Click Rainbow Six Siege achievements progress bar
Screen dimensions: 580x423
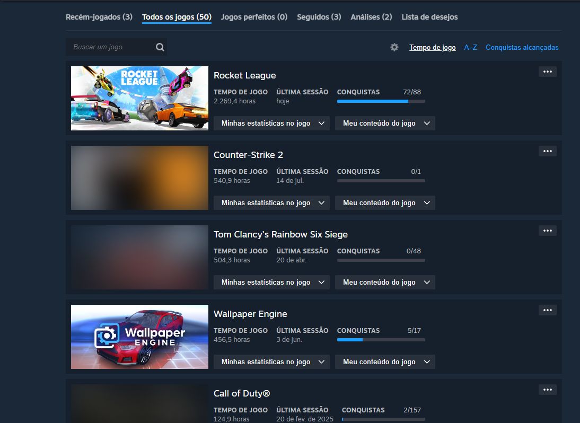tap(381, 260)
